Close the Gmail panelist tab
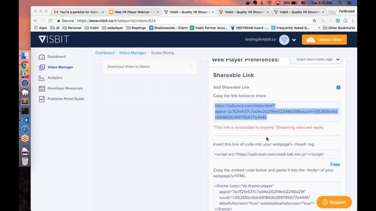The image size is (376, 211). (x=103, y=12)
